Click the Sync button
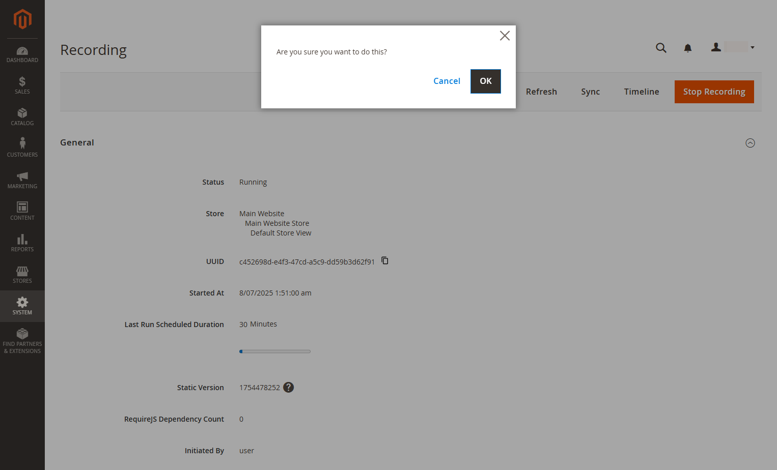 (x=591, y=92)
